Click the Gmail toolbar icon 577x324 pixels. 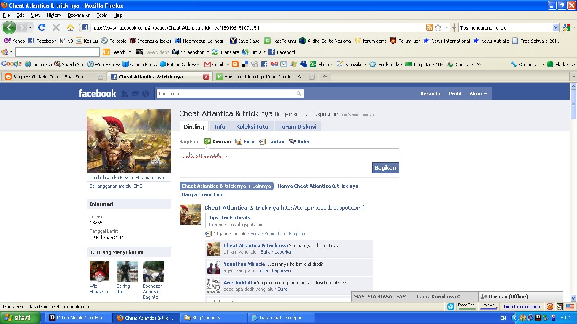tap(213, 65)
